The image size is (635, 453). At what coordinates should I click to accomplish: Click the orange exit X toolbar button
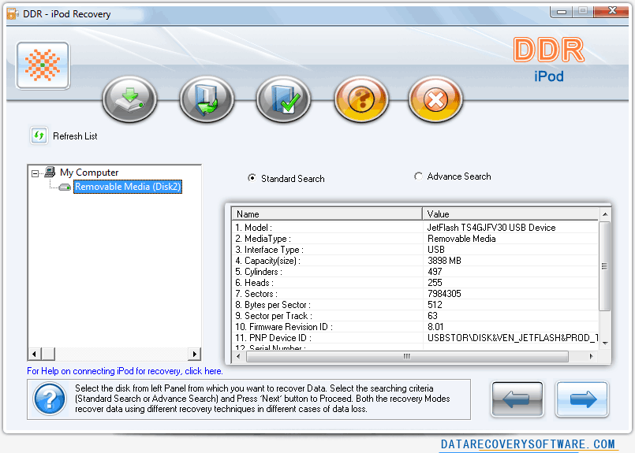(435, 99)
